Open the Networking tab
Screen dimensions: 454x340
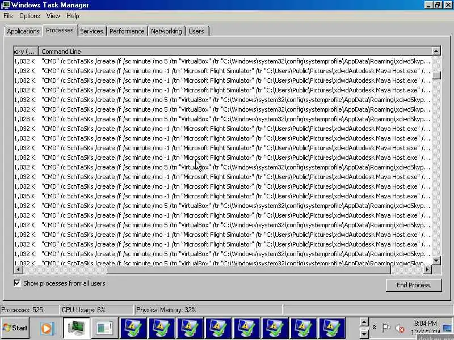point(166,31)
